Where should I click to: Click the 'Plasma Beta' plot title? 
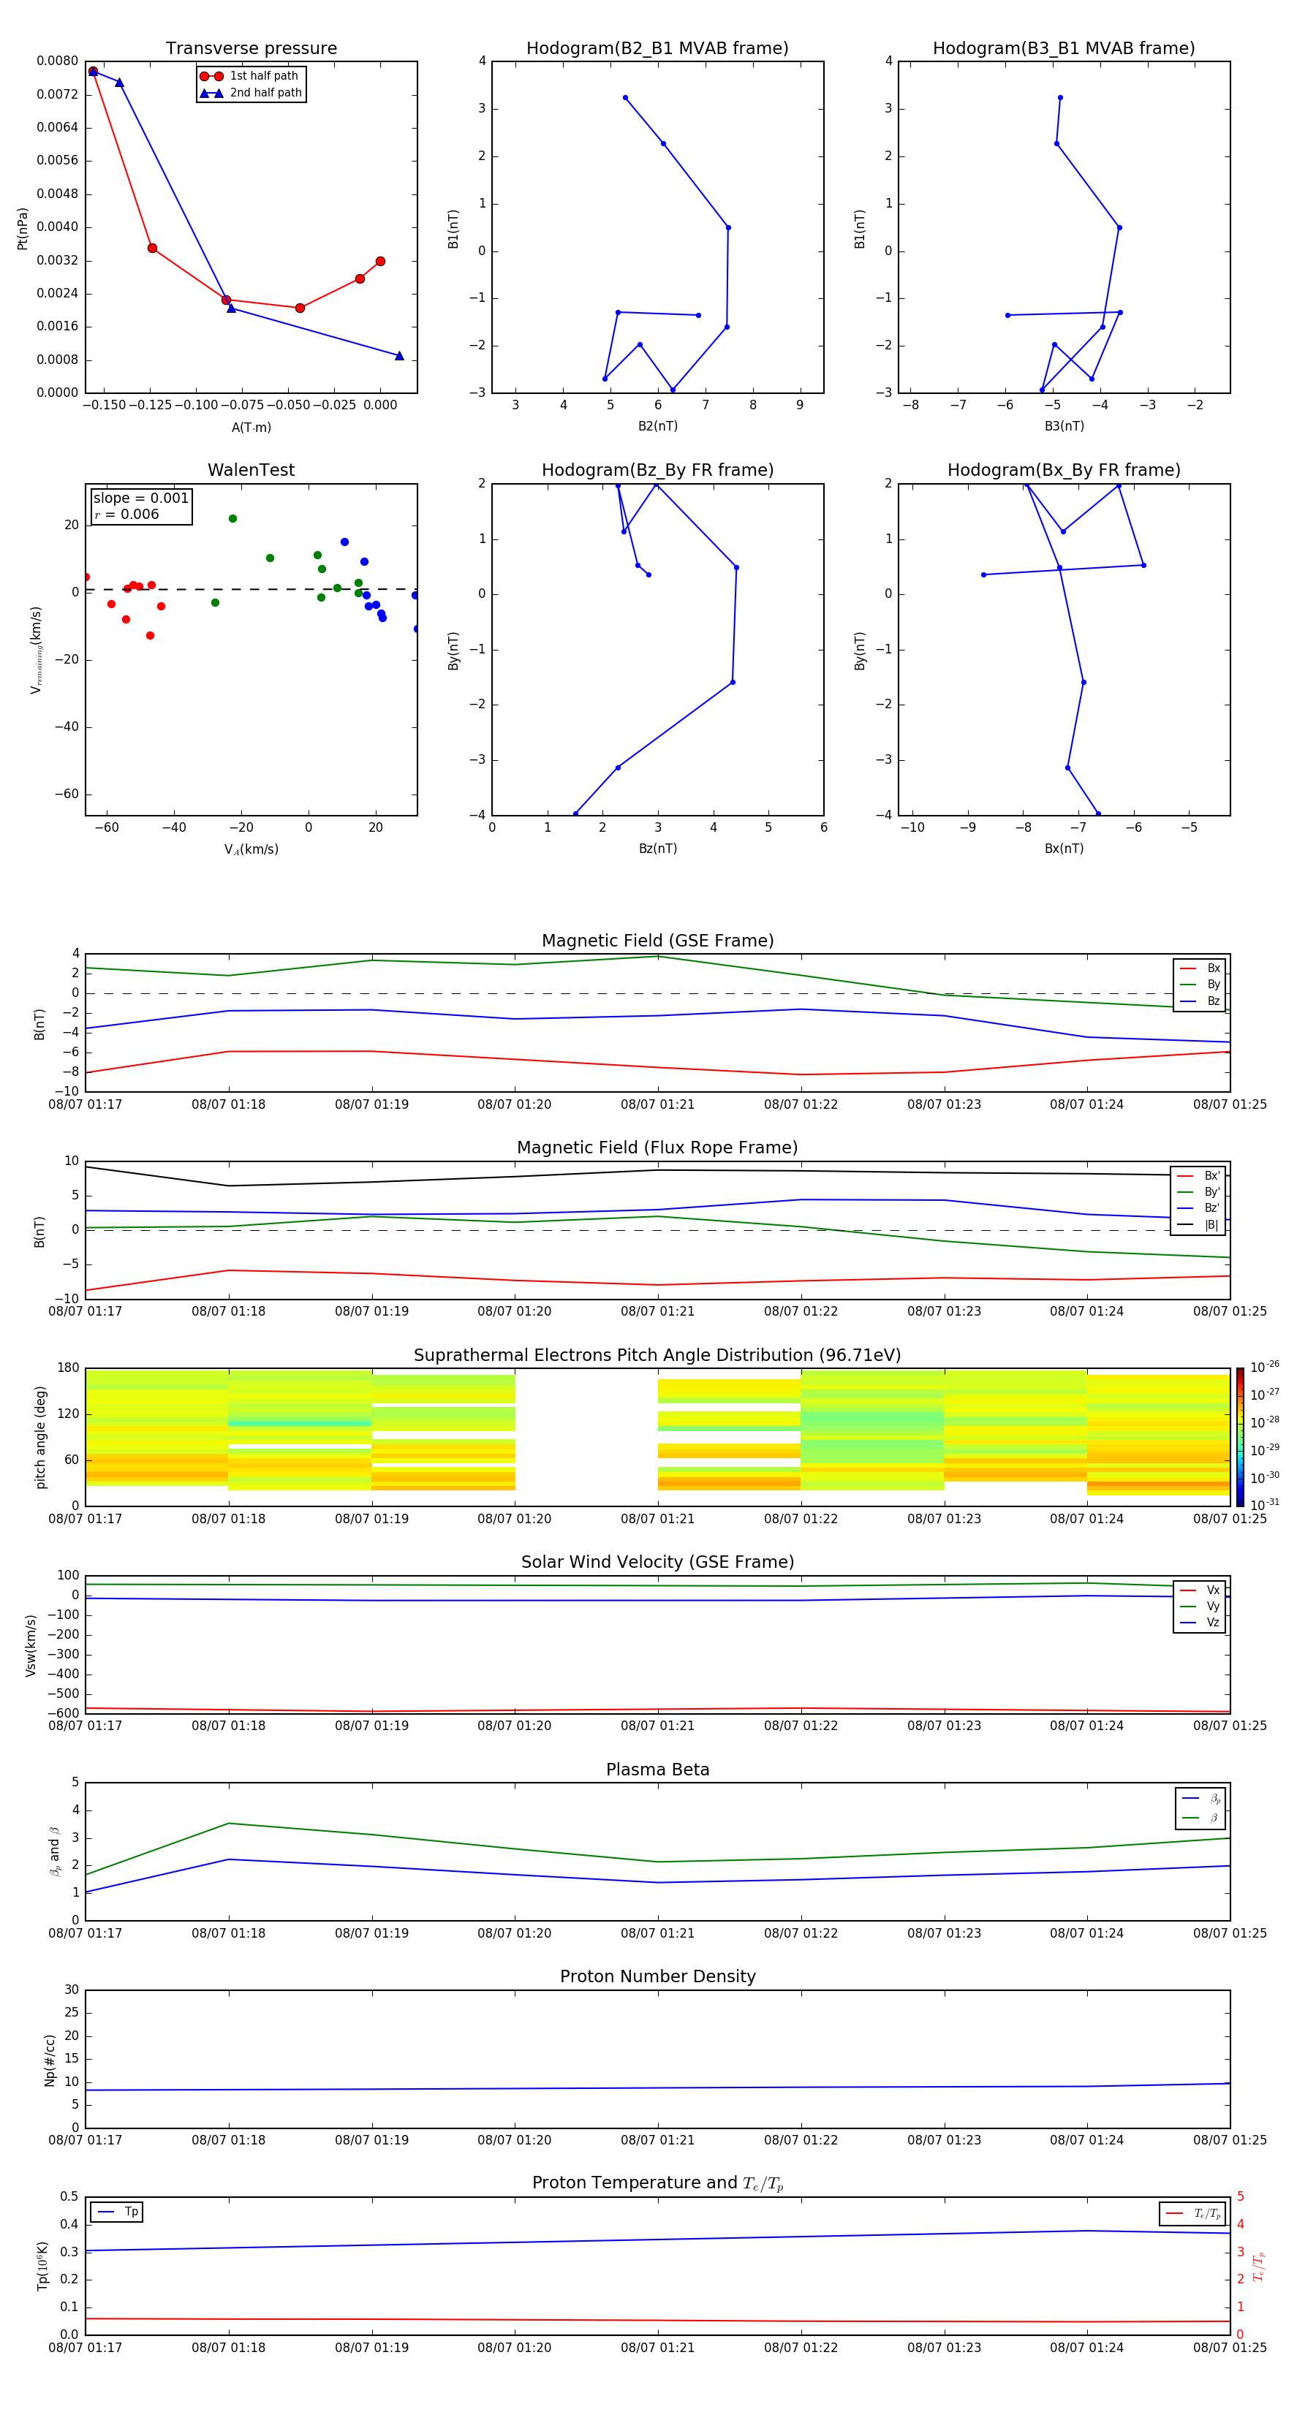[657, 1770]
